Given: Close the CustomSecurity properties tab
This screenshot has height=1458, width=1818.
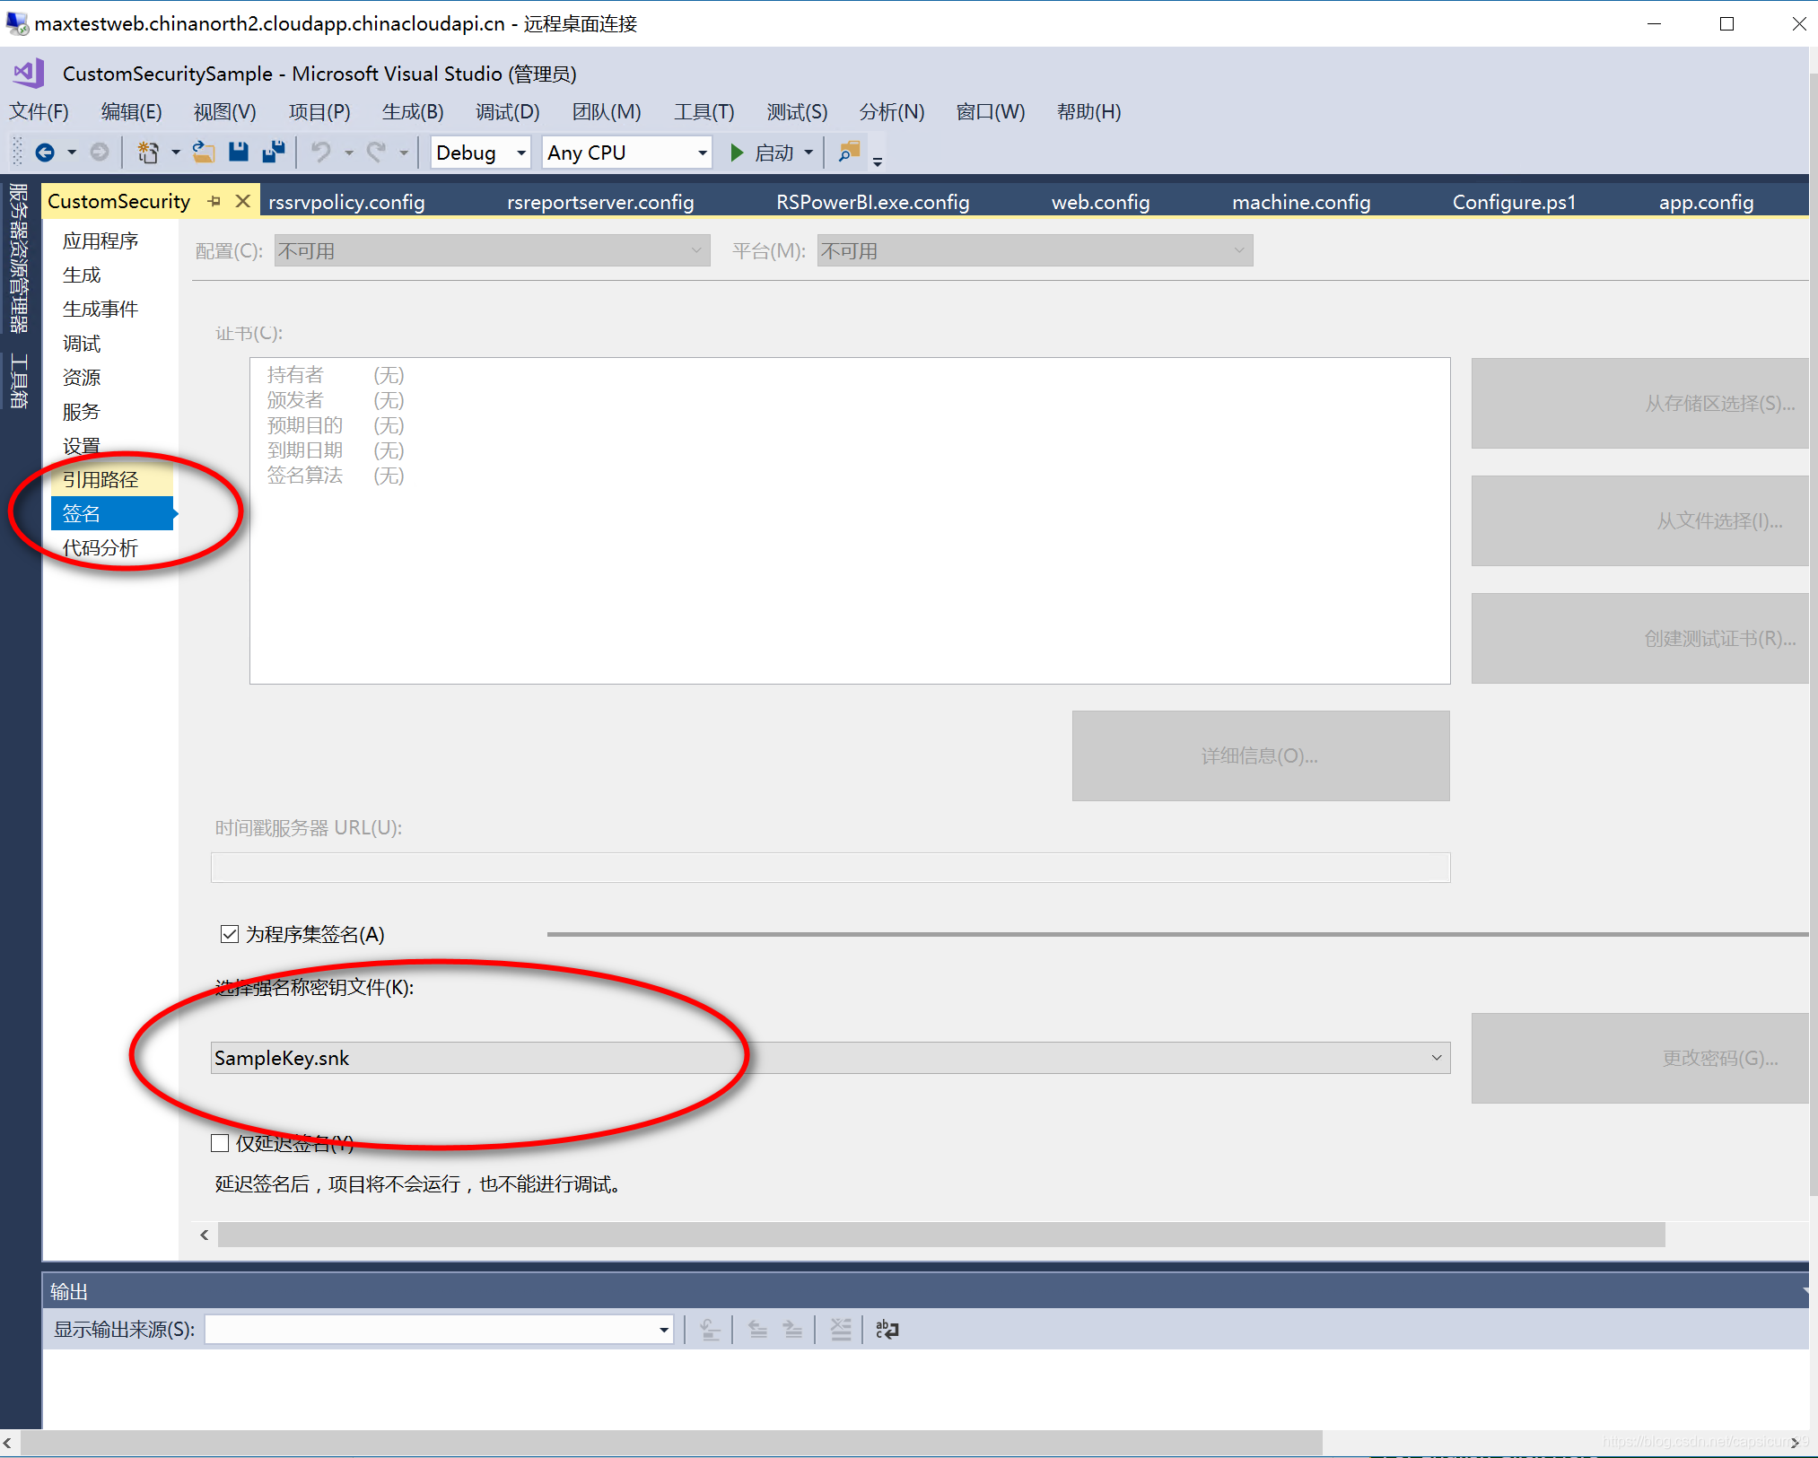Looking at the screenshot, I should [242, 201].
